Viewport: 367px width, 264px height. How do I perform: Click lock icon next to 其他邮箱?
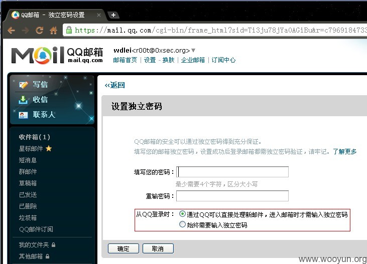pyautogui.click(x=48, y=256)
